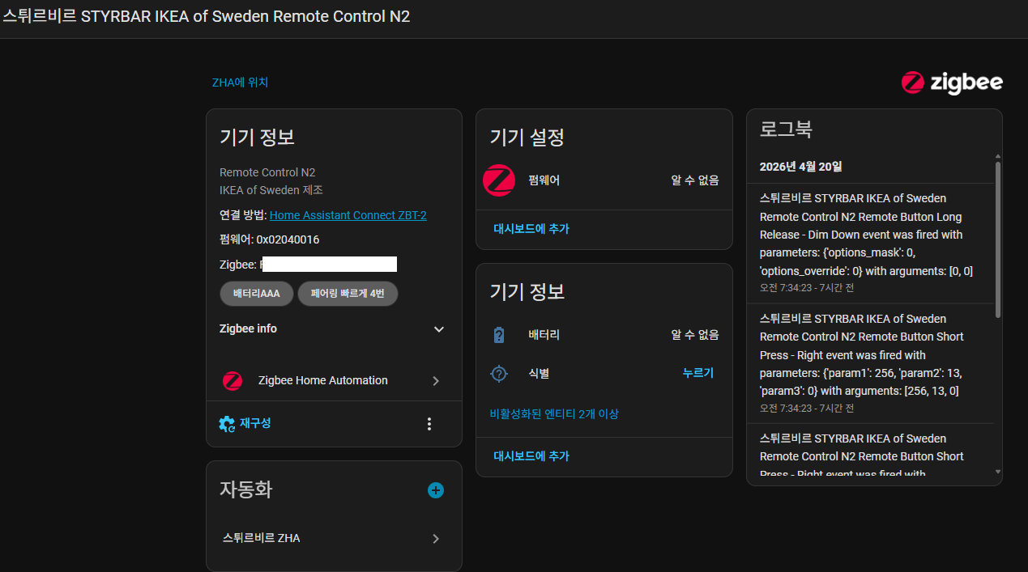Viewport: 1028px width, 572px height.
Task: Expand the Zigbee info section
Action: tap(438, 329)
